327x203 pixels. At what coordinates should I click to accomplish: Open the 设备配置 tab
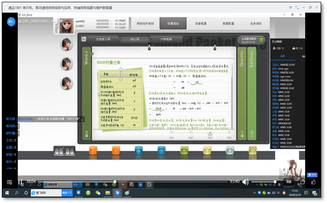click(x=195, y=23)
